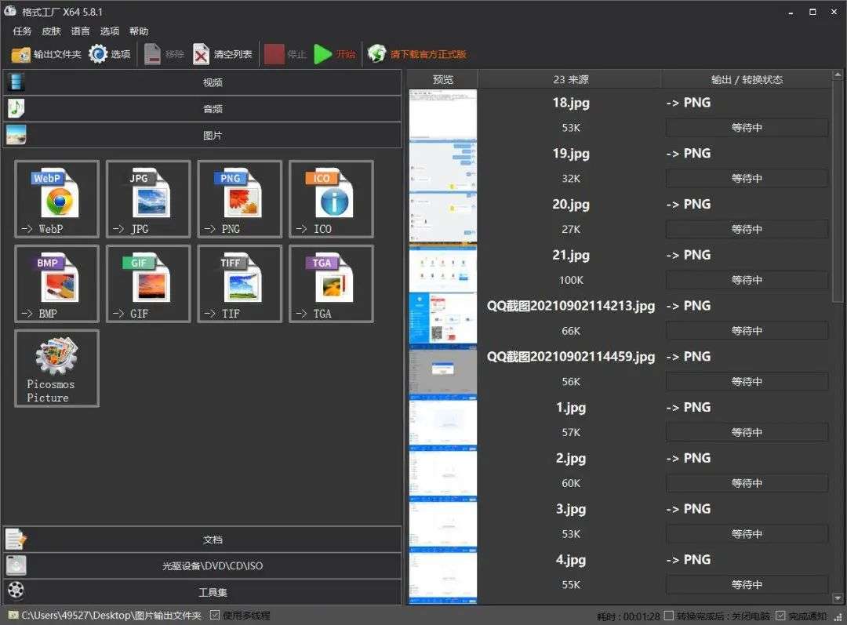The width and height of the screenshot is (847, 625).
Task: Open the 任务 menu
Action: [22, 31]
